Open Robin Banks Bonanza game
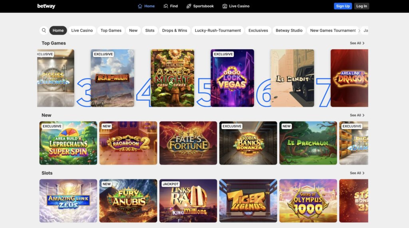The height and width of the screenshot is (228, 409). 248,143
